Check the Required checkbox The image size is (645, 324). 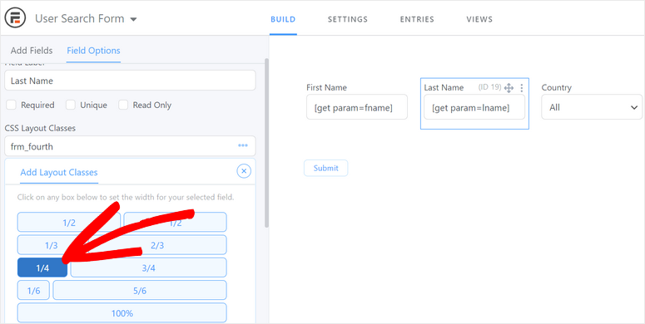tap(11, 106)
